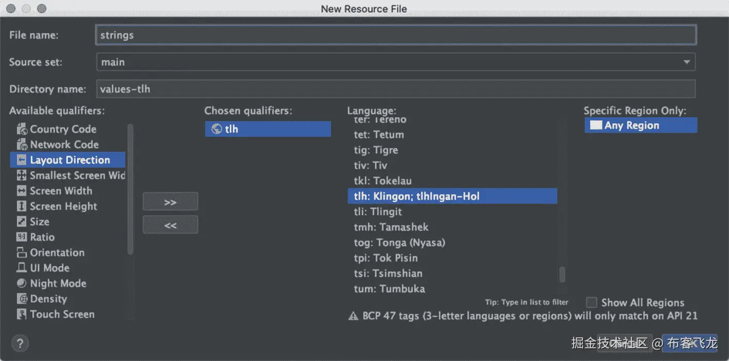Remove qualifier with the << button
The height and width of the screenshot is (361, 729).
tap(170, 225)
